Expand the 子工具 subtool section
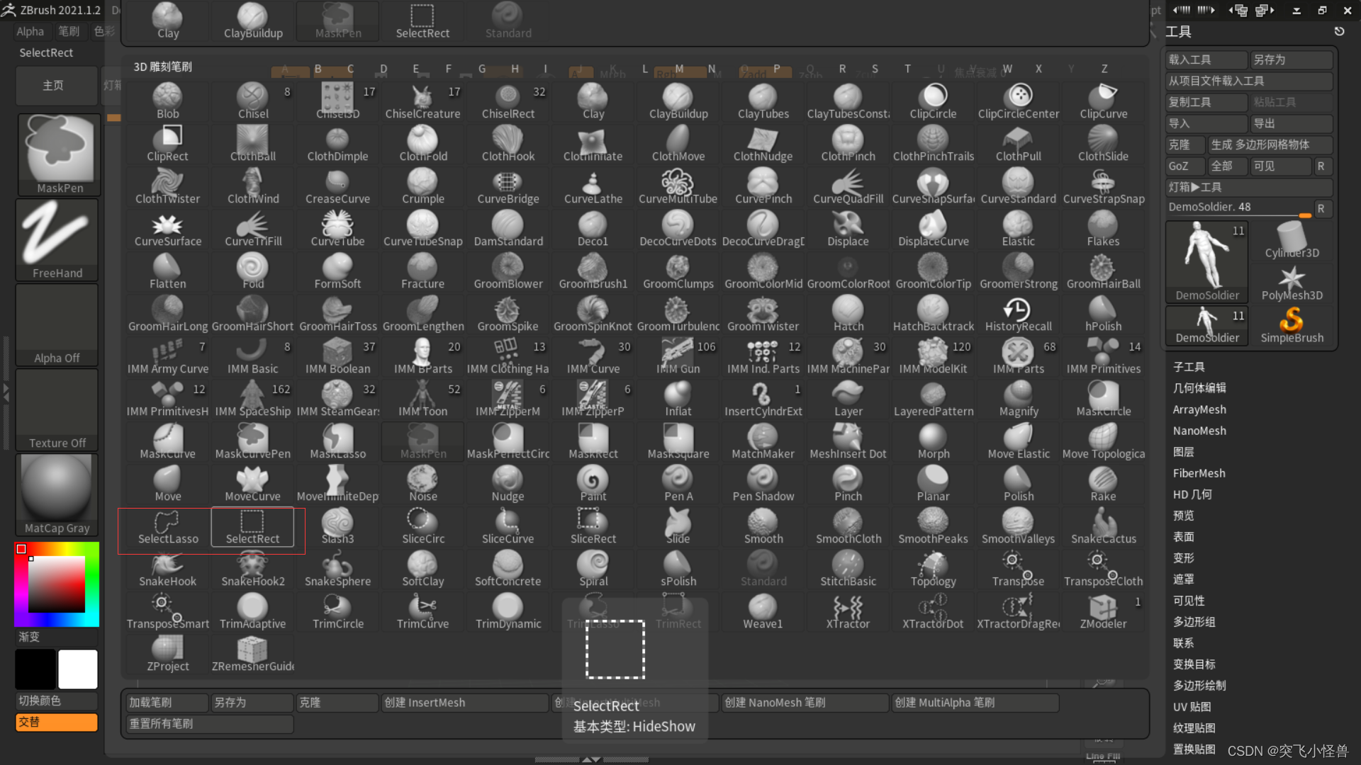 [x=1189, y=367]
